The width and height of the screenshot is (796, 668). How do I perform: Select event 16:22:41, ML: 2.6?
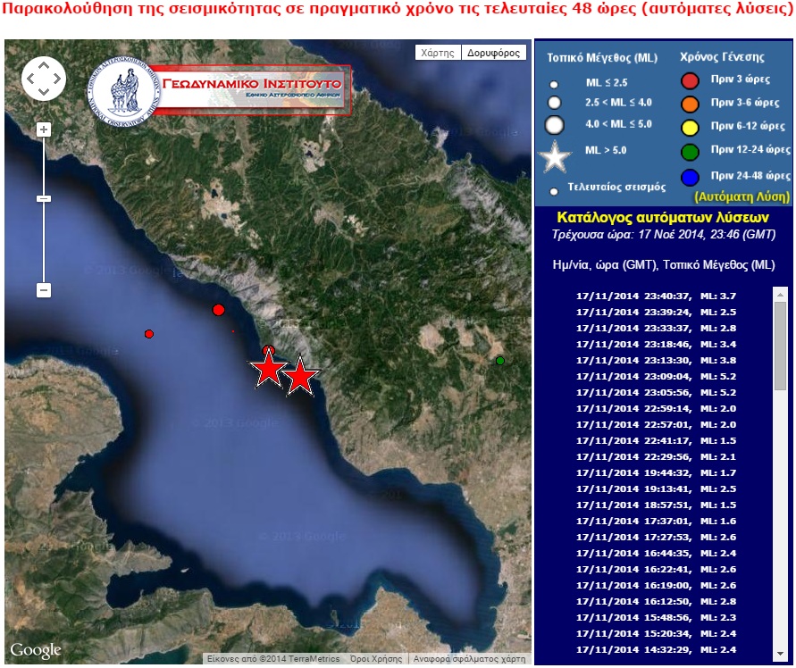click(x=656, y=570)
